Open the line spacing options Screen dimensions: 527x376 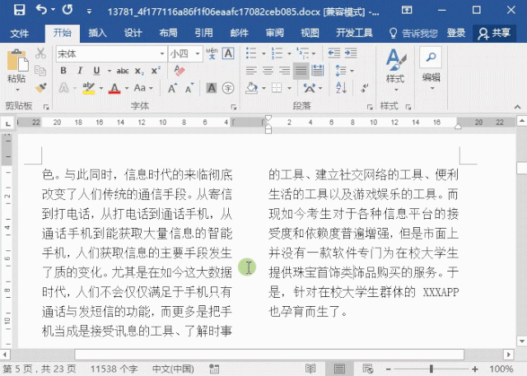coord(344,71)
